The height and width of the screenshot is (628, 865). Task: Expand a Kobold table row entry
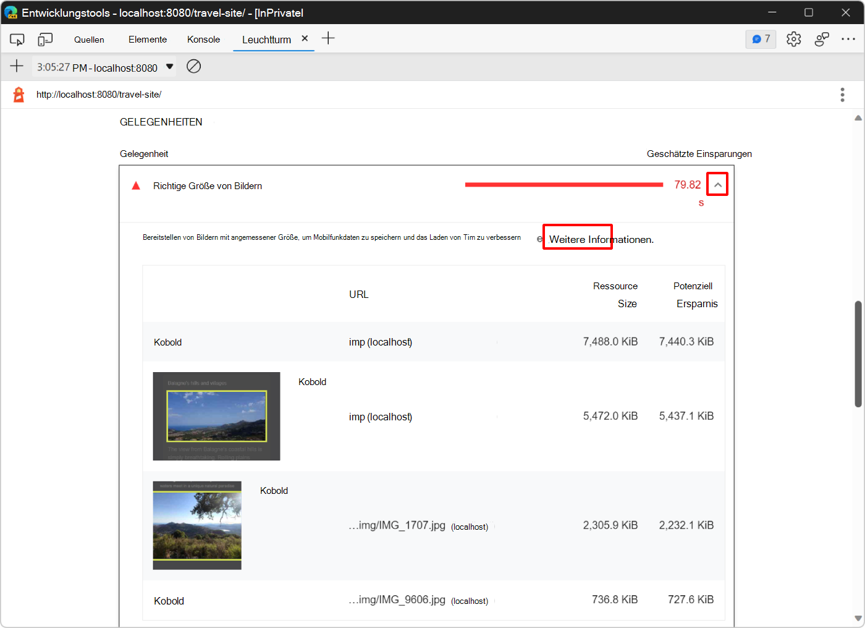[167, 342]
